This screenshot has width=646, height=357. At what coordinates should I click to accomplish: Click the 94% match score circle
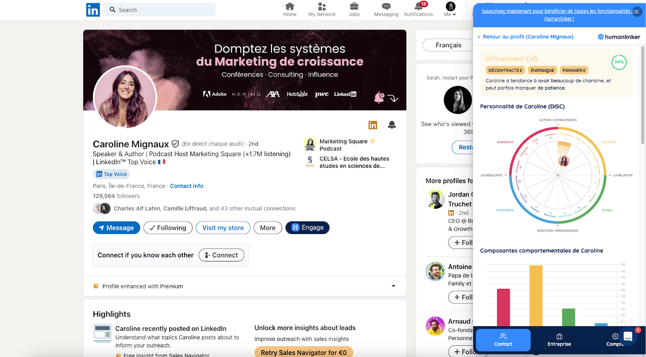coord(619,62)
